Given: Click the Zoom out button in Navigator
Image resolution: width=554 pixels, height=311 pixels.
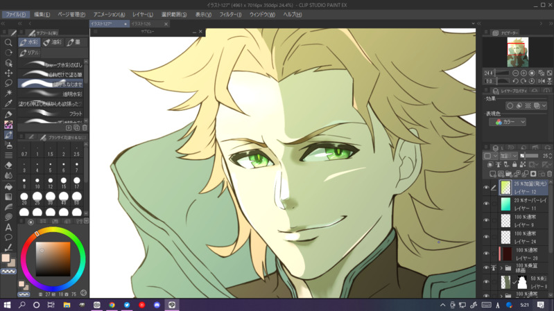Looking at the screenshot, I should point(515,73).
